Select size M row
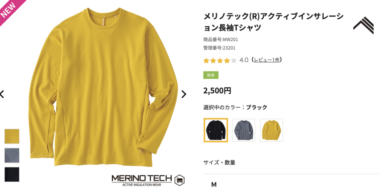This screenshot has width=381, height=194. [x=291, y=185]
